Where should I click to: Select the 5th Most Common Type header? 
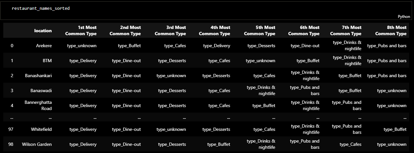click(x=260, y=31)
